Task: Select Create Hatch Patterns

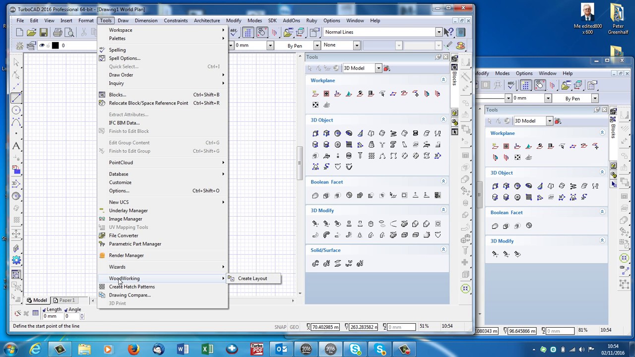Action: [163, 287]
